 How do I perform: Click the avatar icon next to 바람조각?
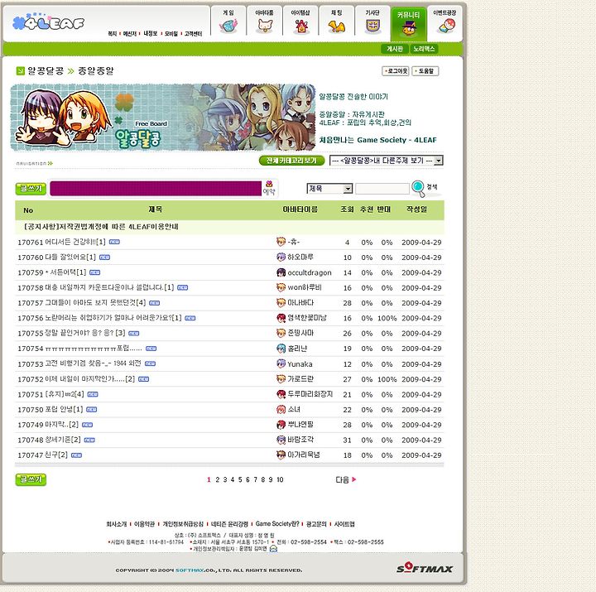tap(281, 440)
